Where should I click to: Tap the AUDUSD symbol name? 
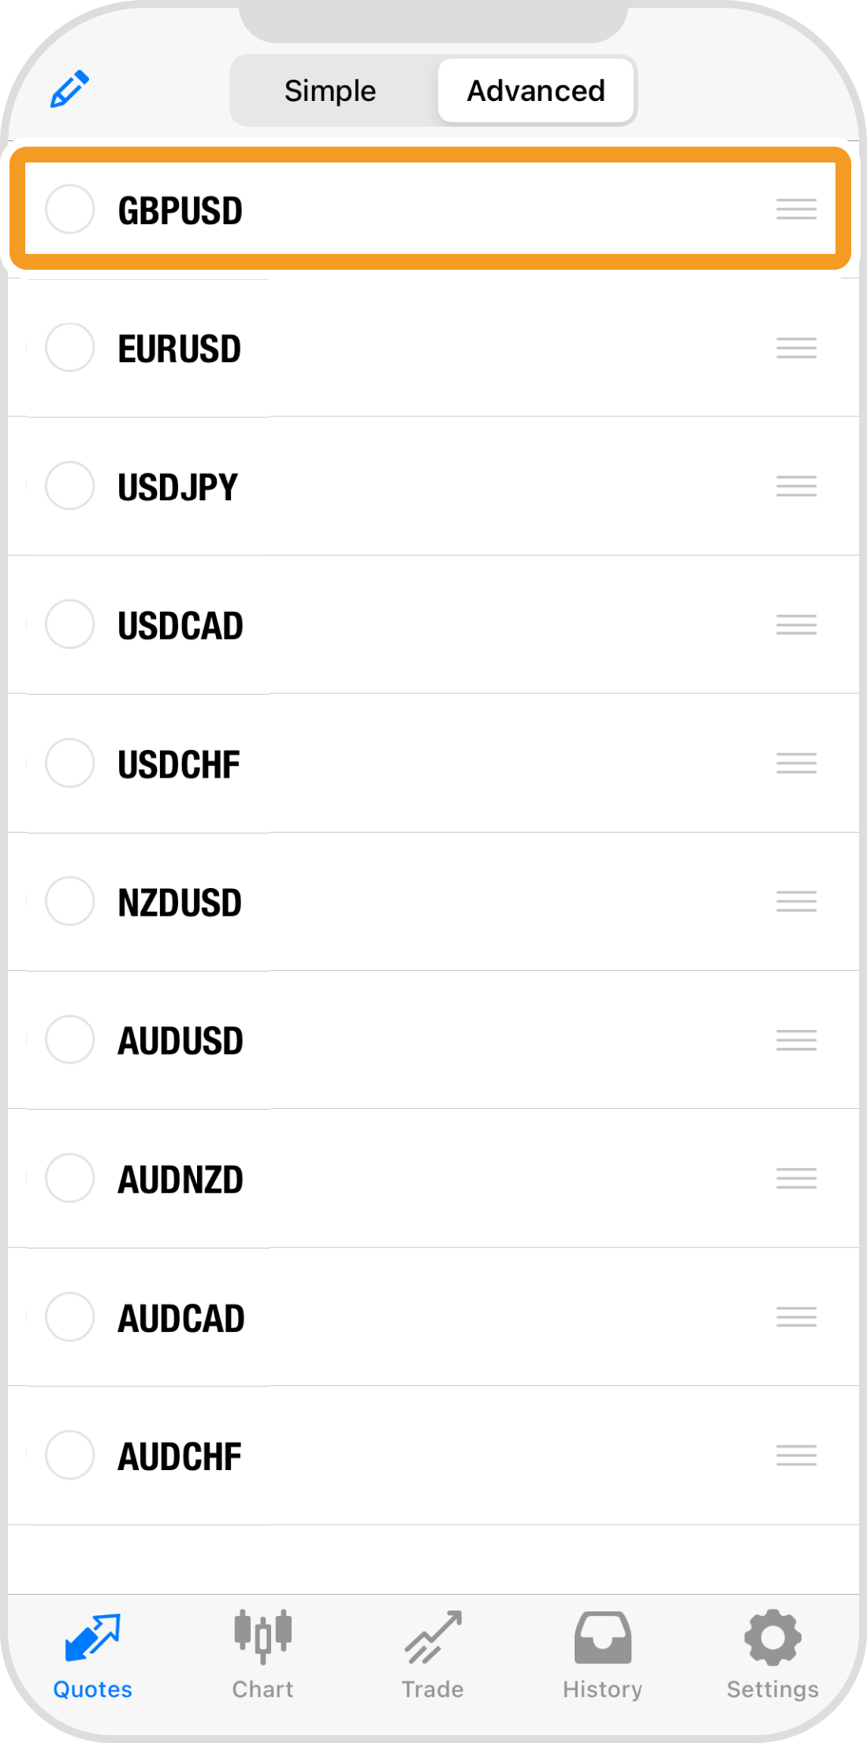tap(180, 1041)
